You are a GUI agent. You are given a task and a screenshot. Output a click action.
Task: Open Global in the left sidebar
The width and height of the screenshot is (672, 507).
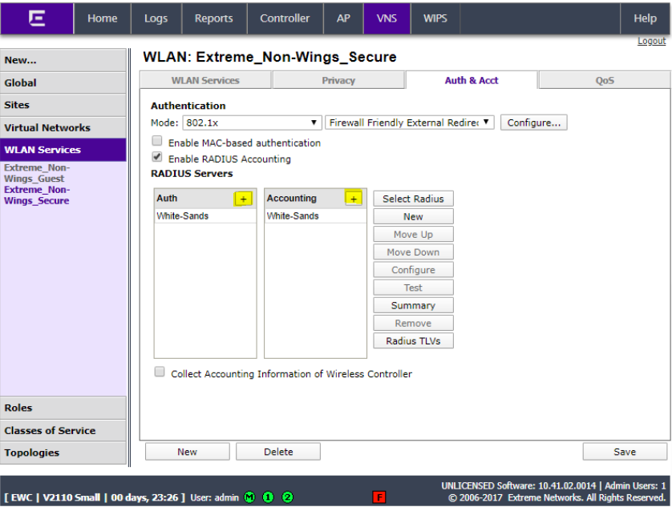[x=63, y=83]
